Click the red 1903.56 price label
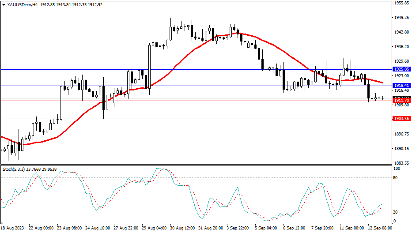The height and width of the screenshot is (233, 412). (401, 119)
